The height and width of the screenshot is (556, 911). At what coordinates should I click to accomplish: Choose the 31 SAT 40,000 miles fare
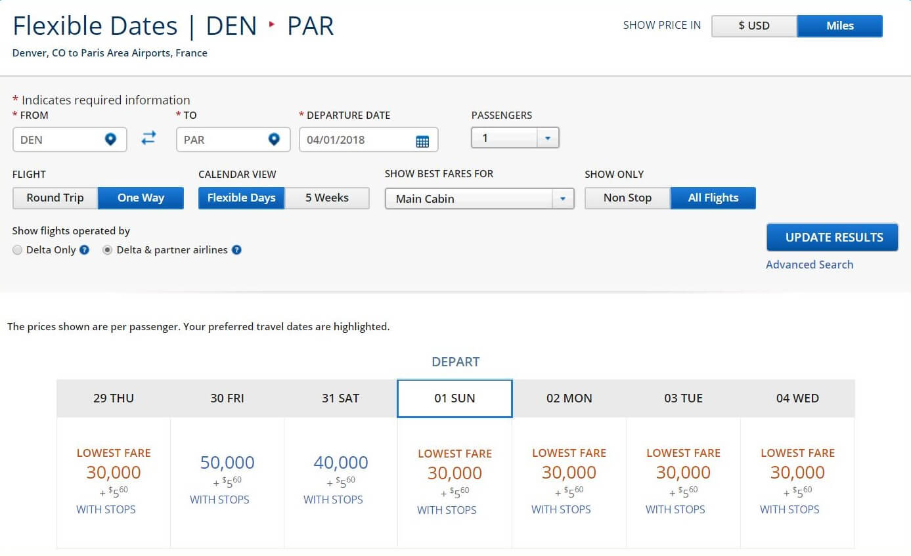click(340, 463)
